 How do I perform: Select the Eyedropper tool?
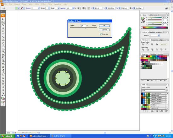(3, 72)
